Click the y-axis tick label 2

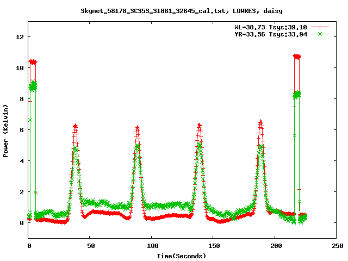coord(22,192)
